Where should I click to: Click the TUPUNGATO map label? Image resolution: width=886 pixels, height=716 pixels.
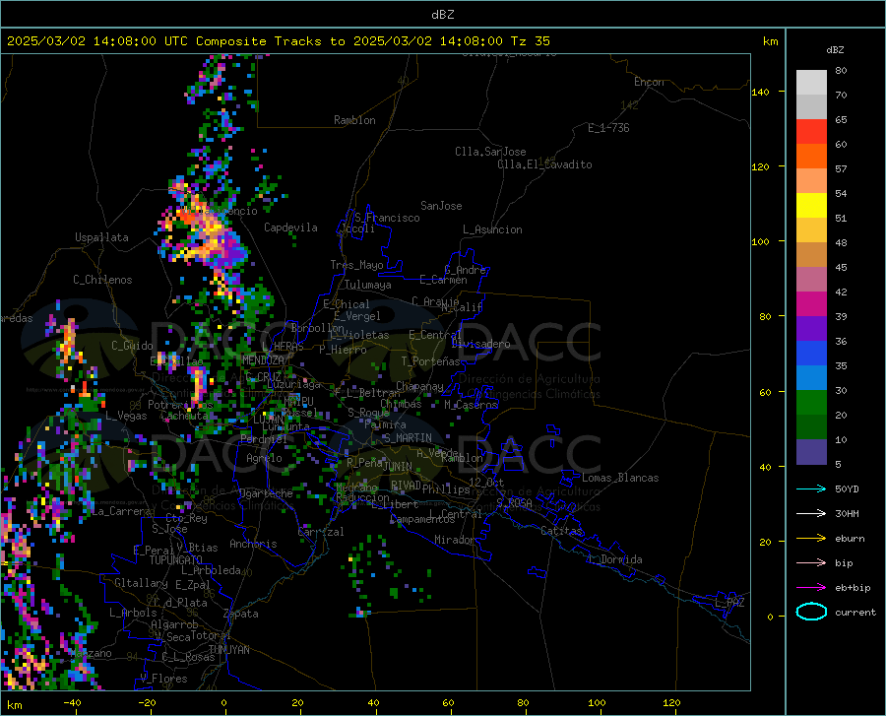(176, 560)
